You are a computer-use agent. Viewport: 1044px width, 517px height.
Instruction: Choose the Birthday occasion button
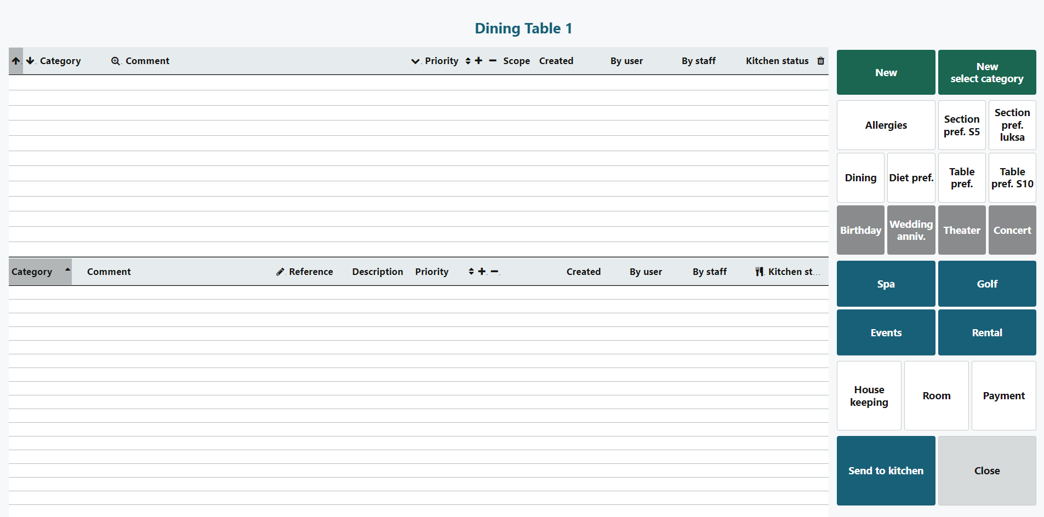tap(860, 231)
